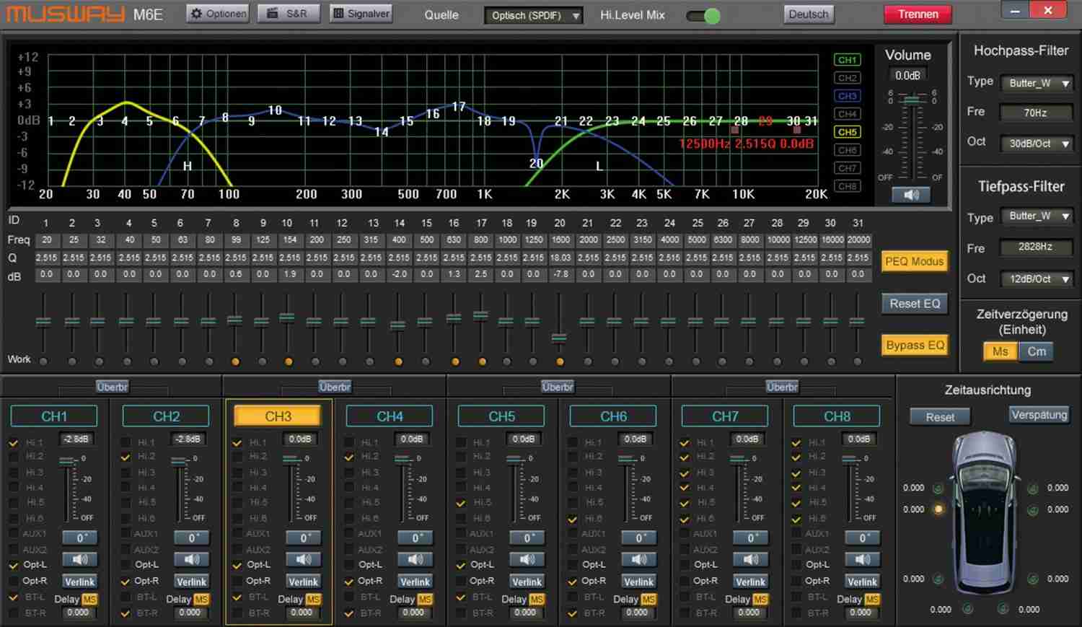Open Hochpass-Filter Oct slope dropdown
This screenshot has width=1082, height=627.
pyautogui.click(x=1037, y=144)
